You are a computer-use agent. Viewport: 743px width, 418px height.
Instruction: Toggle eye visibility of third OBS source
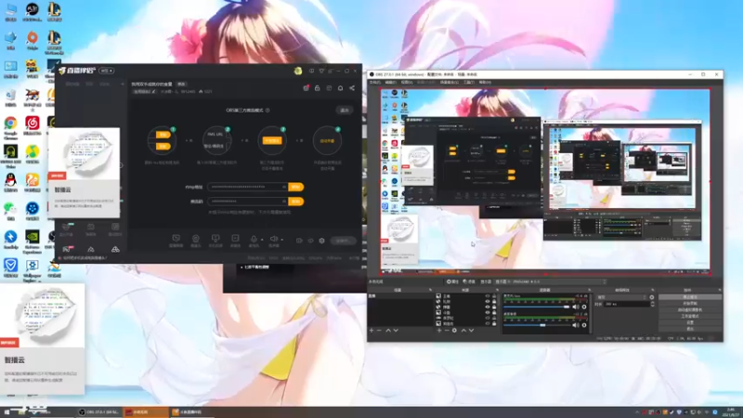[488, 307]
